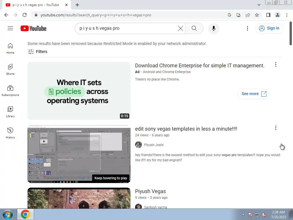Click the site lock icon in address bar
Screen dimensions: 293x220
coord(36,15)
